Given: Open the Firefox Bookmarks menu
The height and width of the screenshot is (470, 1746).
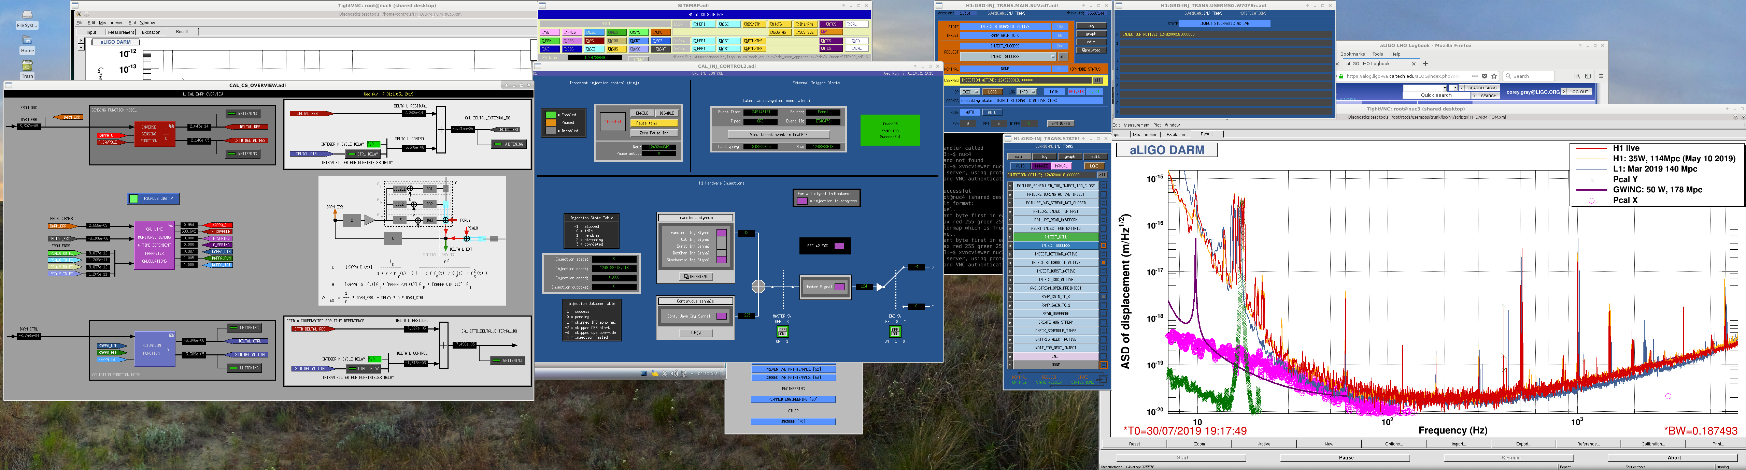Looking at the screenshot, I should [x=1352, y=54].
